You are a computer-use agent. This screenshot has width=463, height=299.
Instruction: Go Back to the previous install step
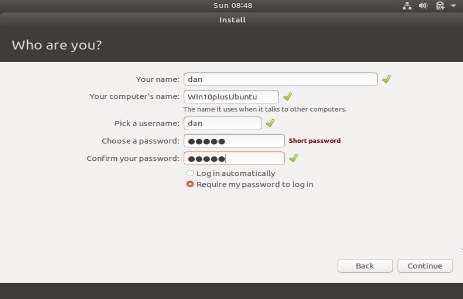click(365, 266)
